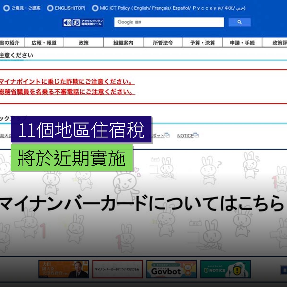Click the magnifier search button
287x287 pixels.
point(239,23)
